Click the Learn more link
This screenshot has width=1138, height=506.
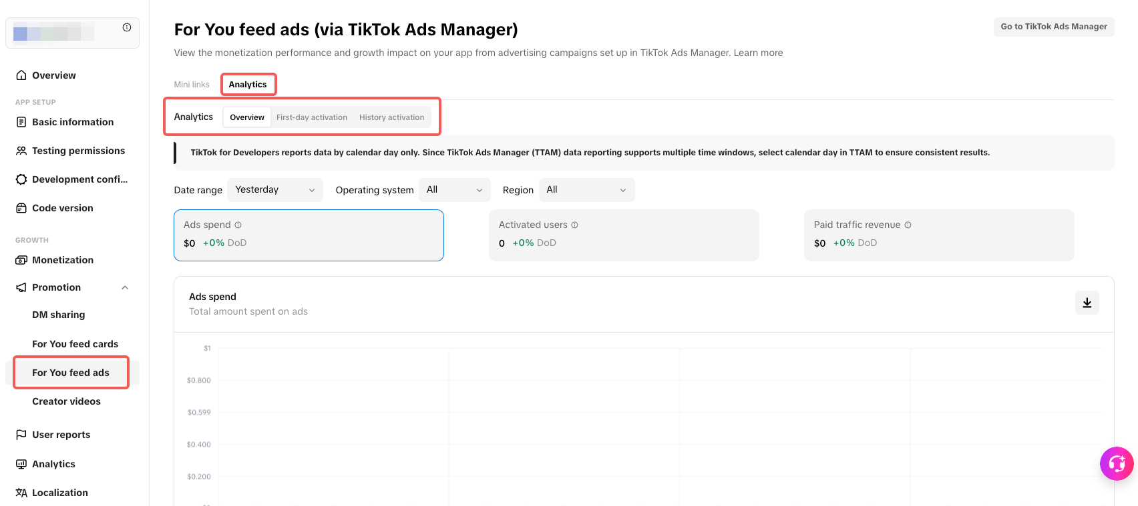[x=758, y=53]
